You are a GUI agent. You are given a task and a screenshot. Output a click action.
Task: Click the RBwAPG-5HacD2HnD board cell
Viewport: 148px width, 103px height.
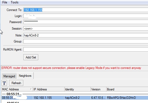click(x=127, y=98)
